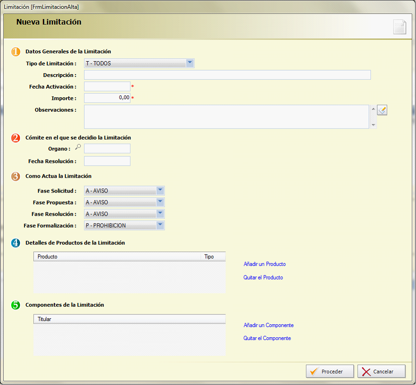Click the green step 5 number icon

(16, 305)
